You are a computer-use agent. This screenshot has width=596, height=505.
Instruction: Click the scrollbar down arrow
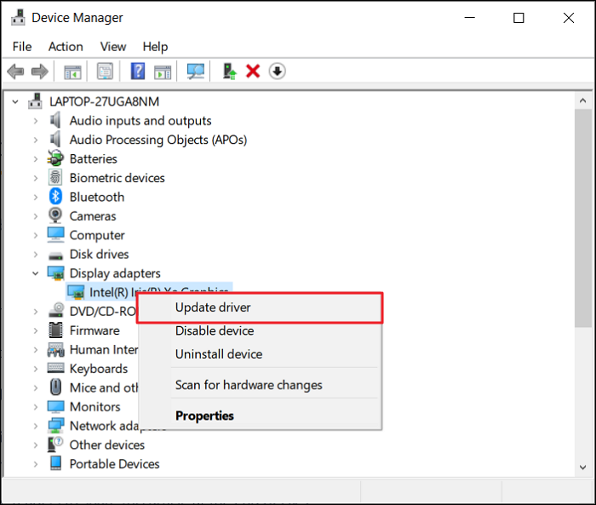pos(582,468)
